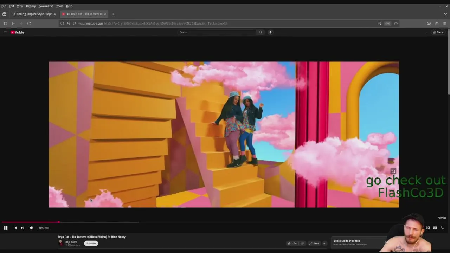Screen dimensions: 450x253
Task: Close the Doja Cat tab
Action: (105, 14)
